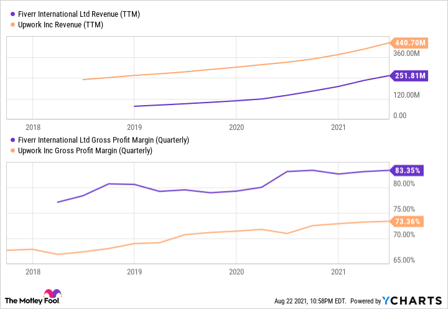The height and width of the screenshot is (309, 448).
Task: Select the Fiverr International Ltd Revenue (TTM) legend label
Action: [x=63, y=14]
